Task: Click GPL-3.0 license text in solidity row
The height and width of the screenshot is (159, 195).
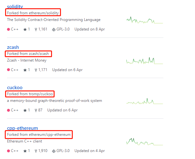Action: [x=63, y=29]
